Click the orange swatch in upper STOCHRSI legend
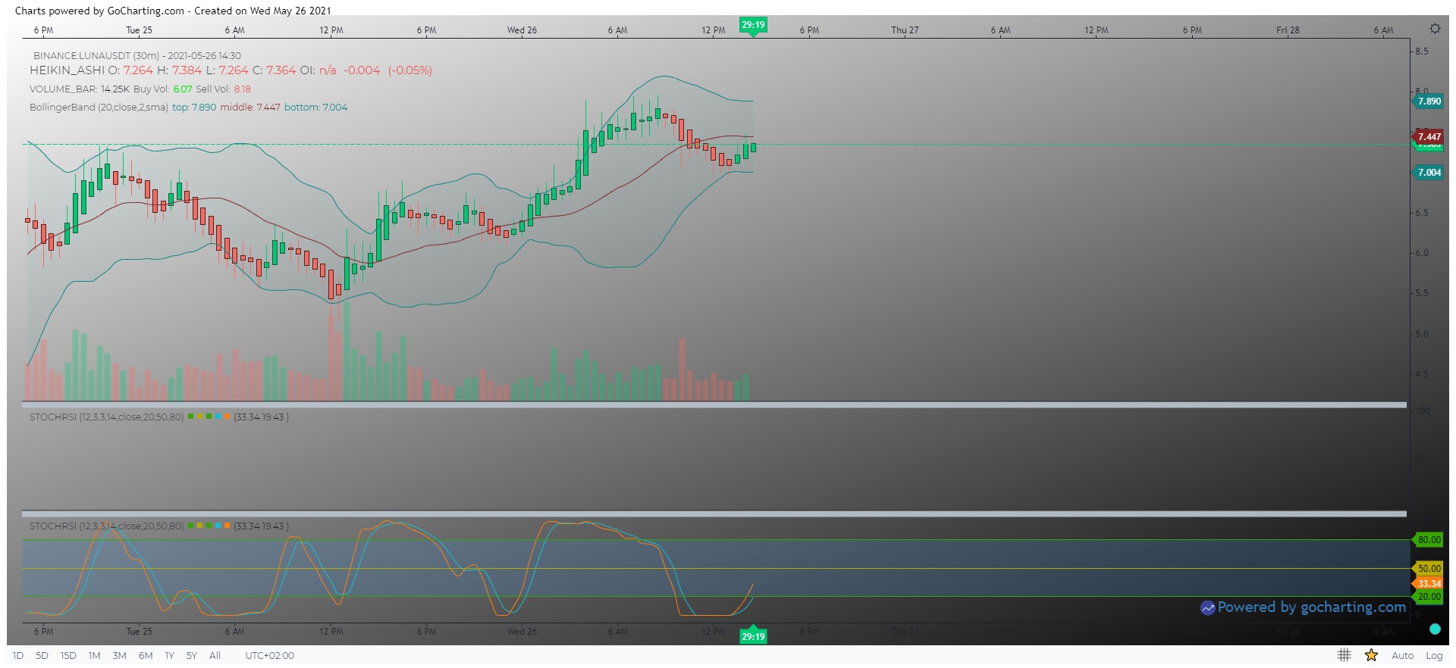 (227, 417)
